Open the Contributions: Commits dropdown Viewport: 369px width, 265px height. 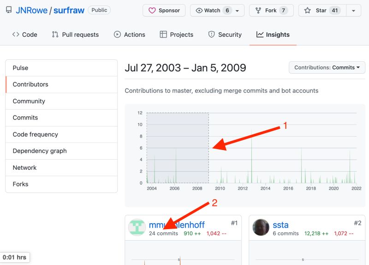[x=327, y=67]
